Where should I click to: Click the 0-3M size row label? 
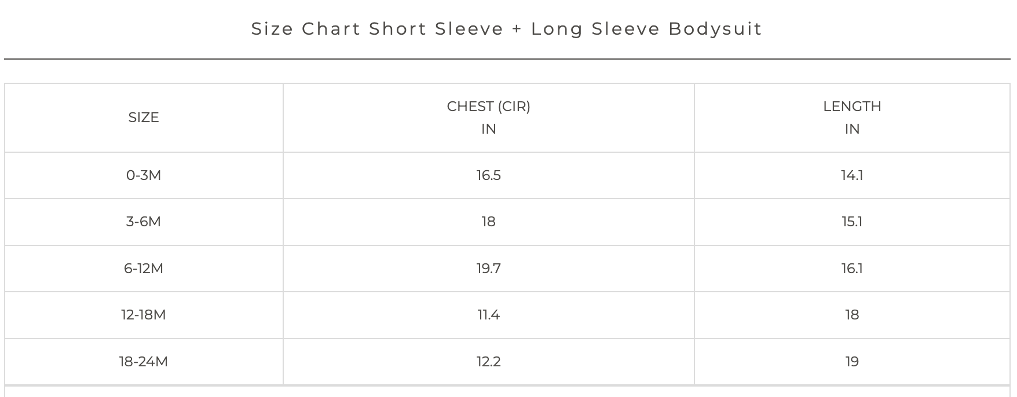tap(144, 175)
